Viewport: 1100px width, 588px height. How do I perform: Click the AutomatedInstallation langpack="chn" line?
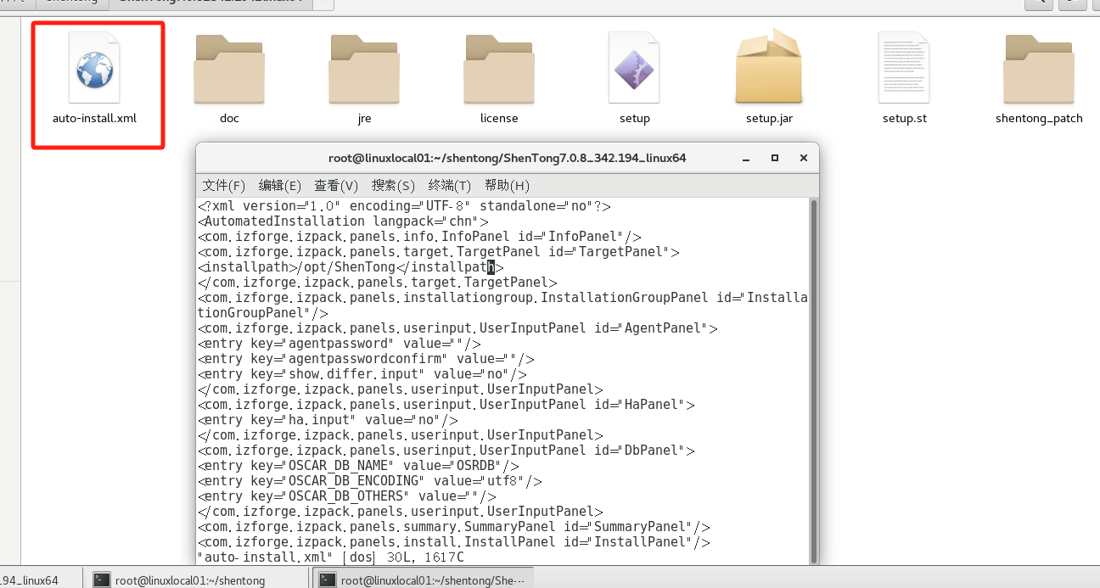point(343,221)
